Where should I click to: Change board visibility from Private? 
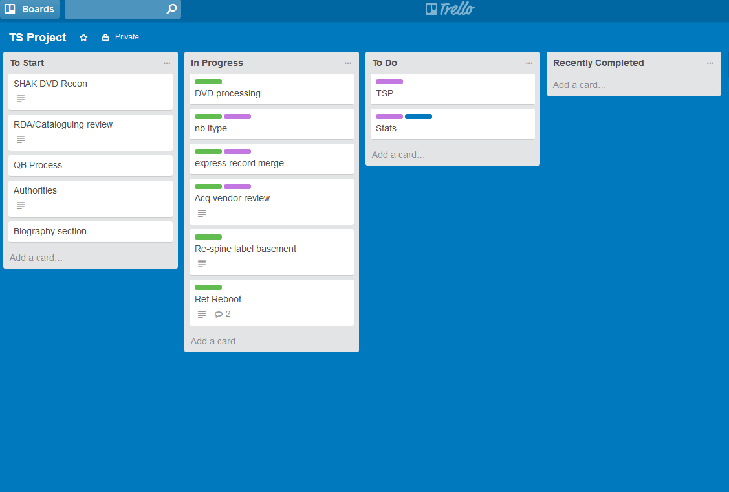point(120,37)
